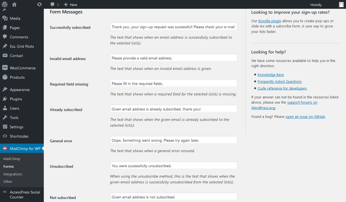Go to the Integrations submenu item
The image size is (346, 202).
click(x=13, y=174)
